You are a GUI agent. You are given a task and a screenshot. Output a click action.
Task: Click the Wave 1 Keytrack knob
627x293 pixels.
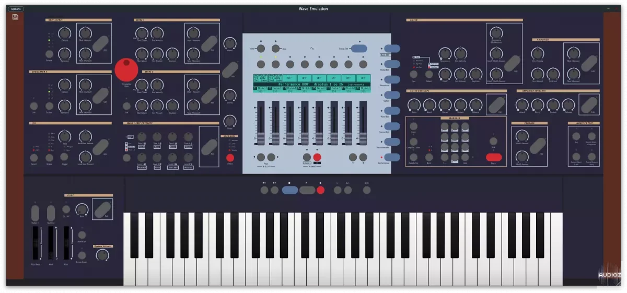[172, 53]
